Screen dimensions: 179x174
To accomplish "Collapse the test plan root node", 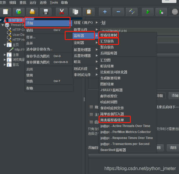I will (x=1, y=20).
